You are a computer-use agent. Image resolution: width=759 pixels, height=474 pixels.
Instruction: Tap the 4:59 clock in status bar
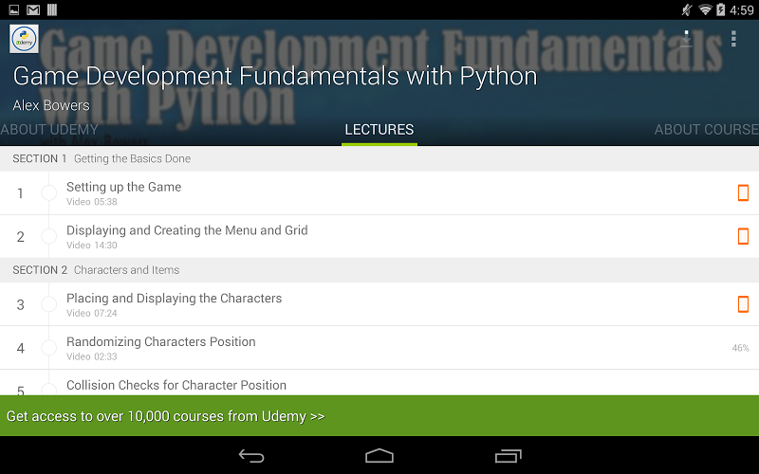[741, 9]
